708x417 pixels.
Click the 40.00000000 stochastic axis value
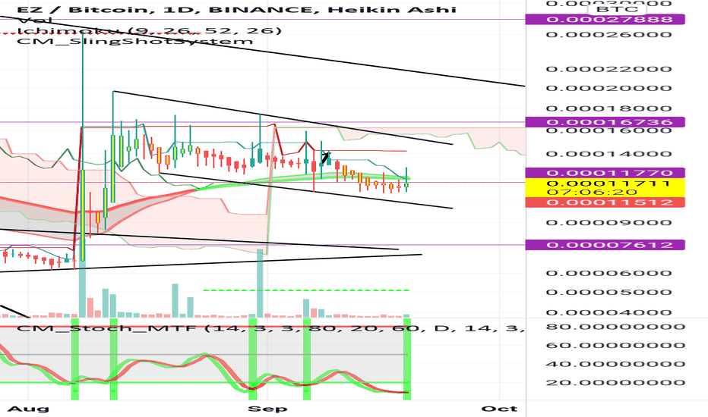pyautogui.click(x=615, y=364)
